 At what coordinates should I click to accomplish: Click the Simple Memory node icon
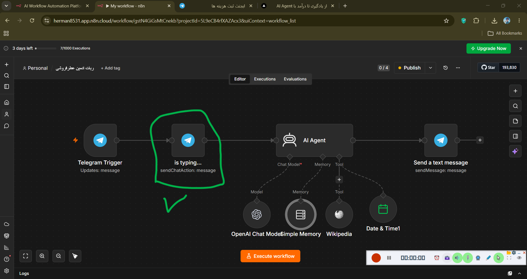click(301, 214)
